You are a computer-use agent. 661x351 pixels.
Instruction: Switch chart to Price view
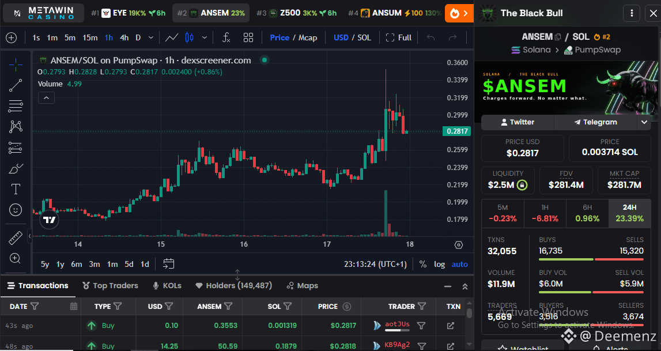pos(279,37)
